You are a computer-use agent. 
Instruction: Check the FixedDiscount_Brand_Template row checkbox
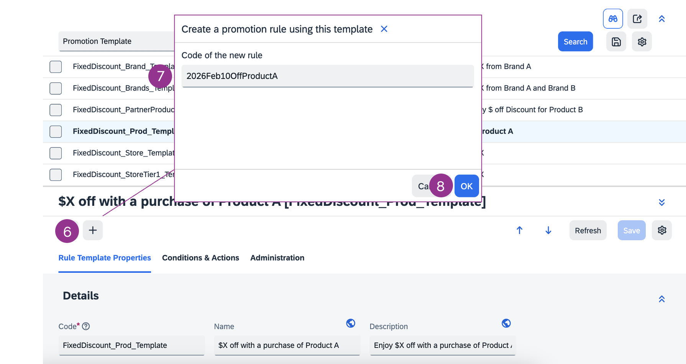(56, 67)
